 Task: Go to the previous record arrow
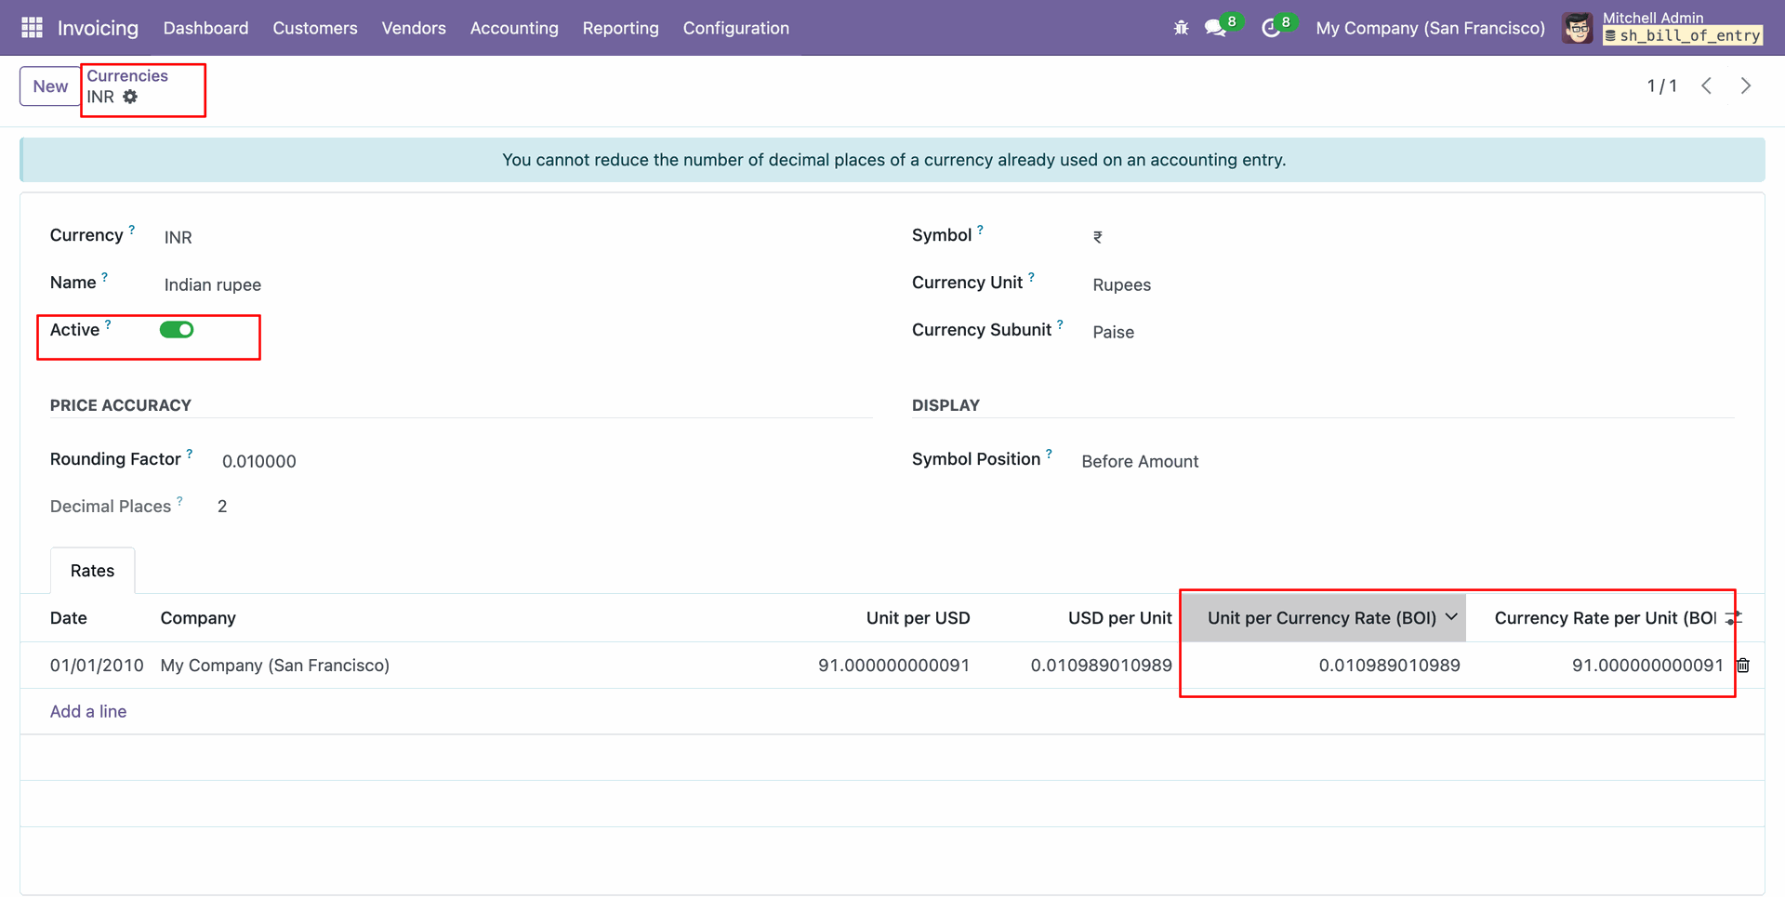(1707, 86)
